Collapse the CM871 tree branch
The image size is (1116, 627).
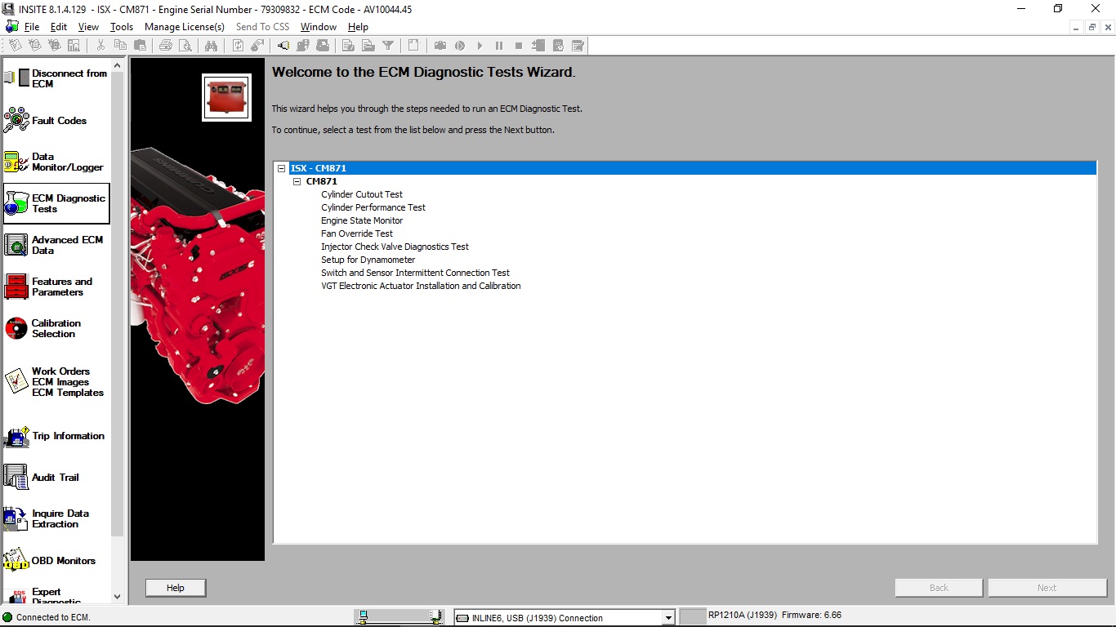coord(297,181)
